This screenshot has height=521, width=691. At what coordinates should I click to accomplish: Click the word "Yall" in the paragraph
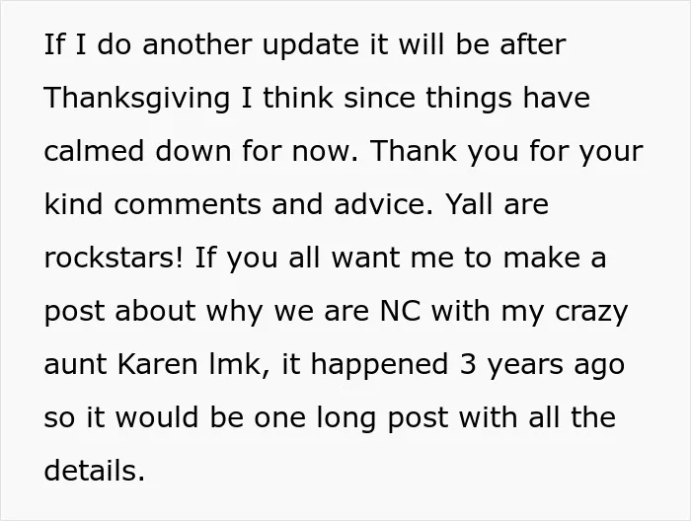tap(468, 204)
